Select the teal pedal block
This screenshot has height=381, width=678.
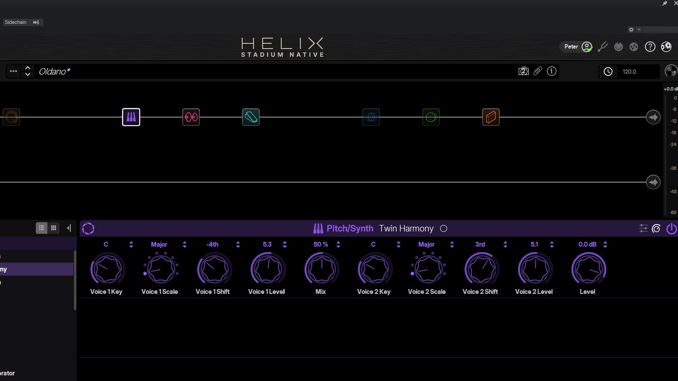251,117
